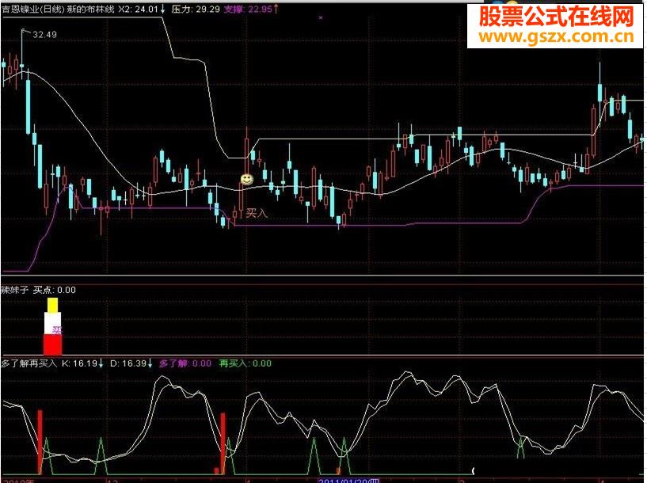Click the red segment of the 买点 bar
647x483 pixels.
52,344
